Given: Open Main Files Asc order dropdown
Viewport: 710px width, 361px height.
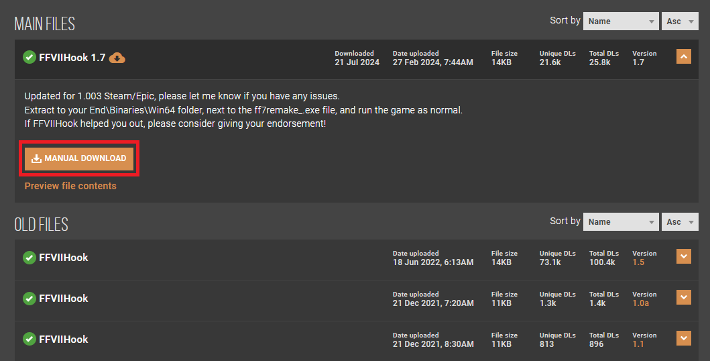Looking at the screenshot, I should click(x=680, y=21).
